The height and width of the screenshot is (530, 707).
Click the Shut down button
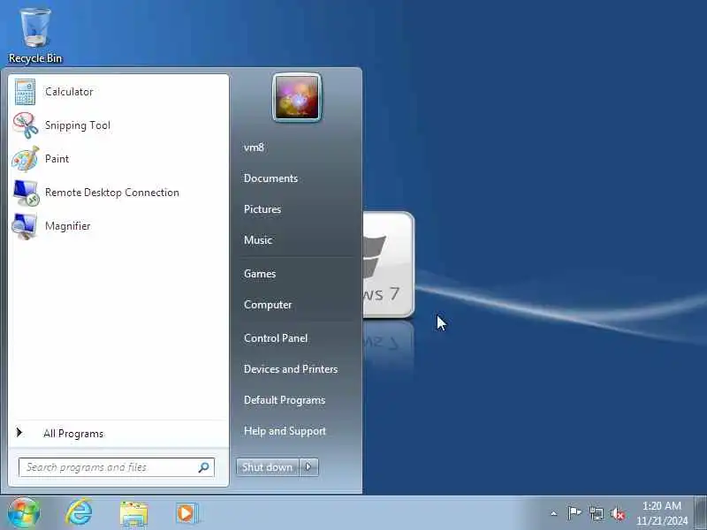(x=268, y=467)
